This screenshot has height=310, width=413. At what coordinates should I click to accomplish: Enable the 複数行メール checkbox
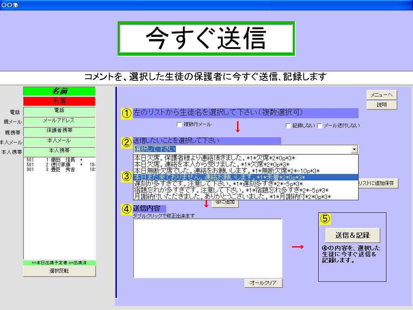[x=179, y=124]
